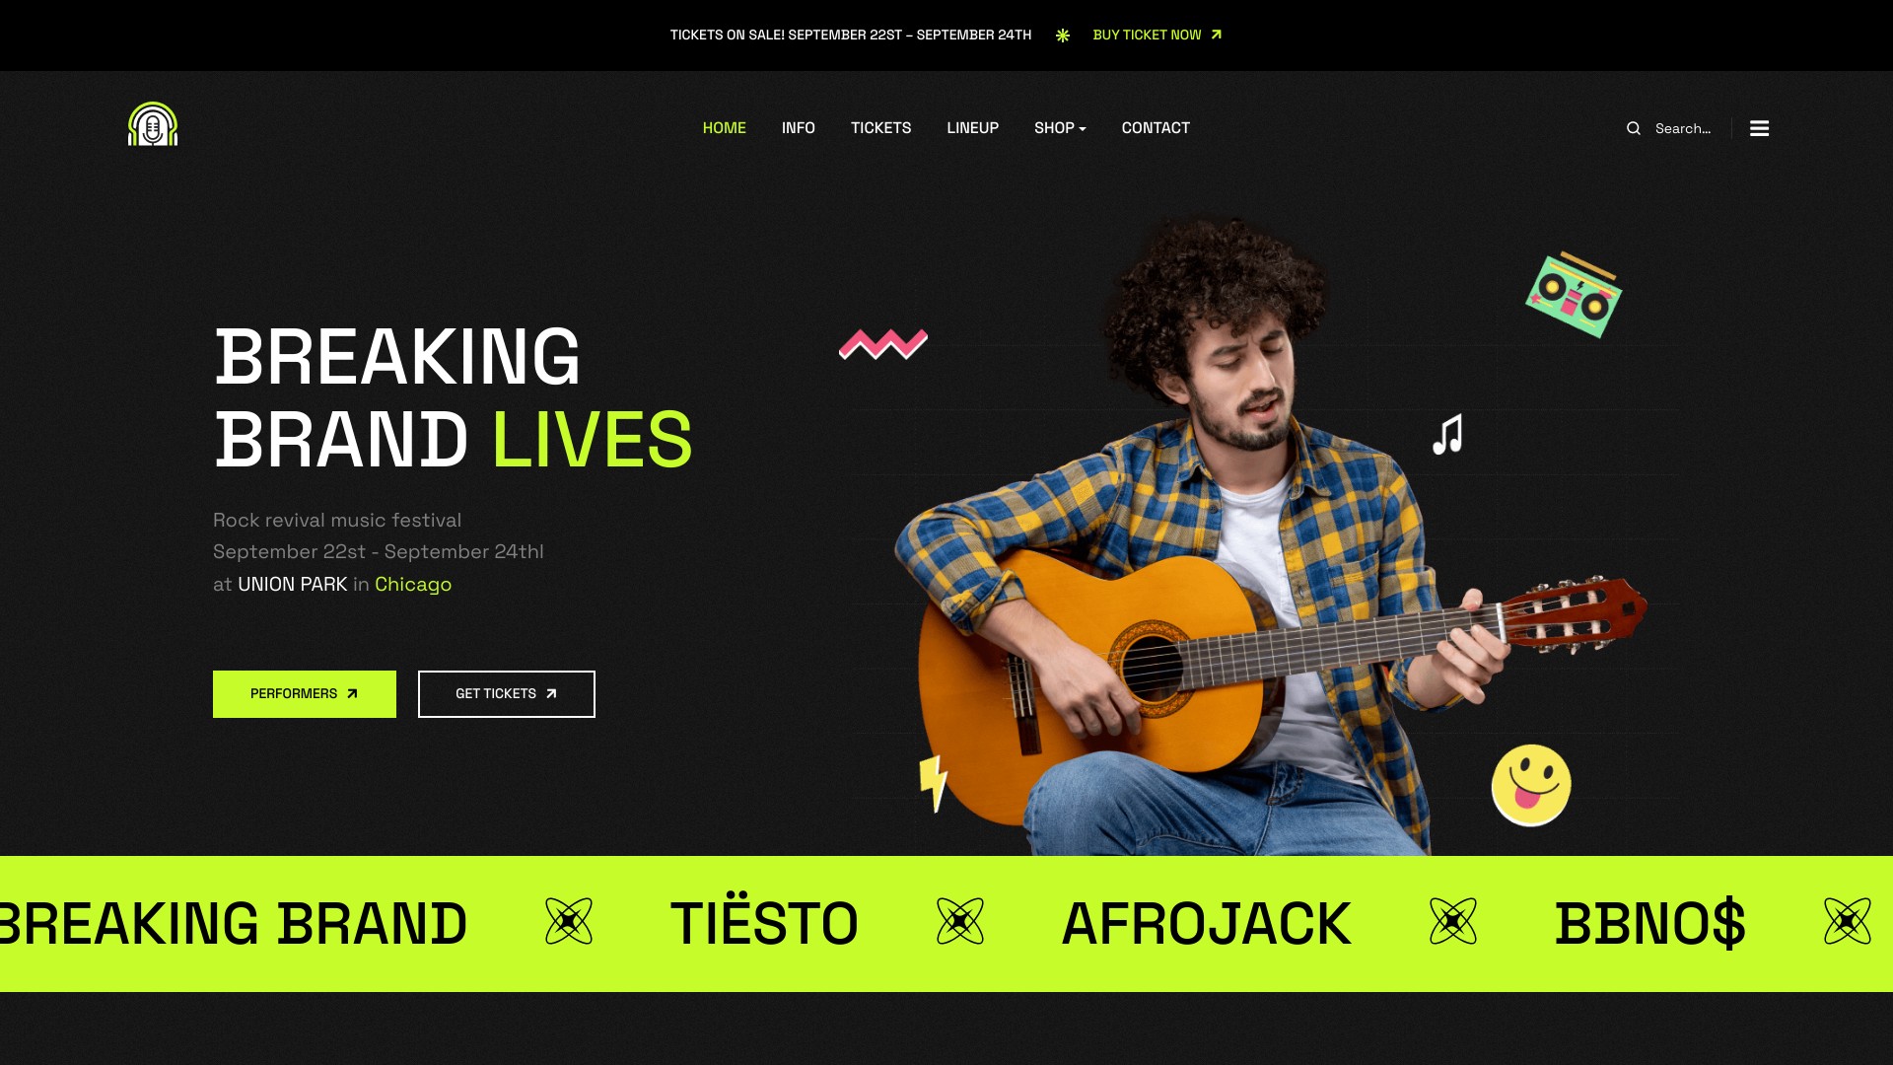Open the LINEUP menu item
1893x1065 pixels.
(973, 128)
